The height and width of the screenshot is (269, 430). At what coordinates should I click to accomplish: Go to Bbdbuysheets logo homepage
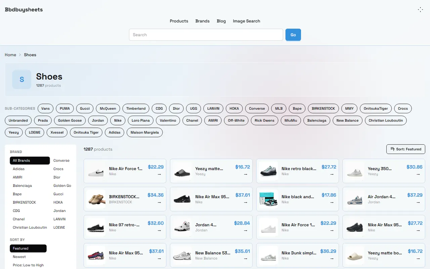coord(24,10)
